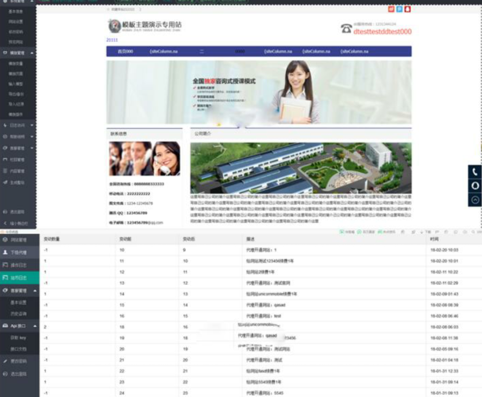Click the eye icon beside 客服管理 in the upper sidebar
The image size is (482, 397).
(5, 148)
